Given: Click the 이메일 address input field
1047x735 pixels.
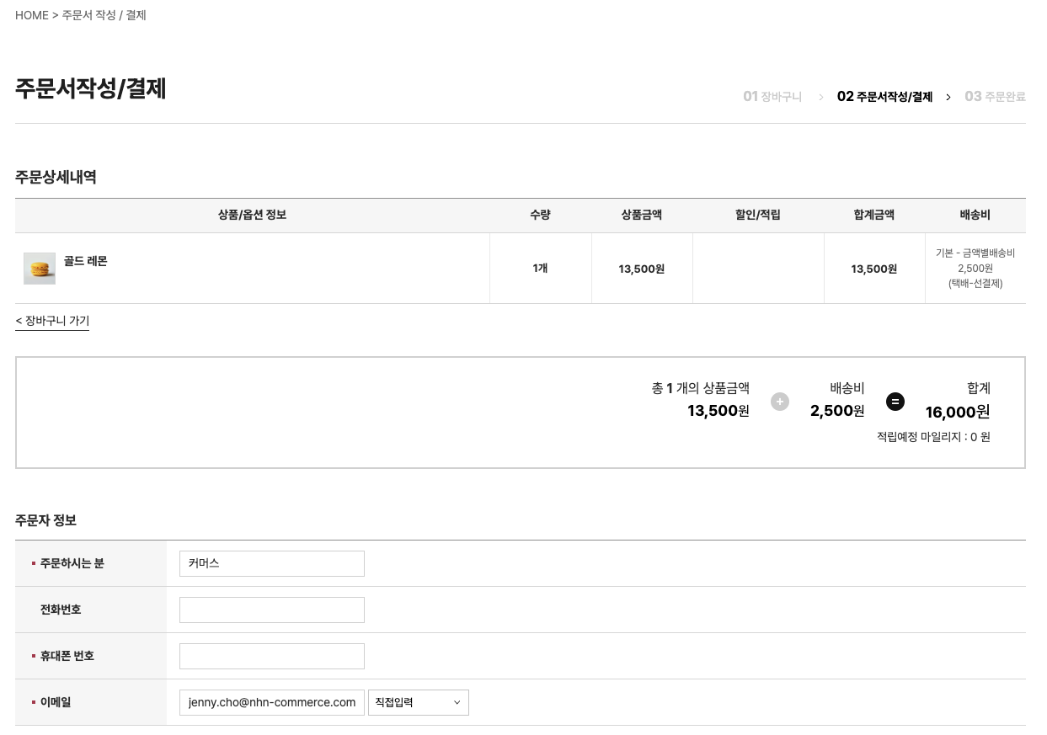Looking at the screenshot, I should pyautogui.click(x=271, y=702).
